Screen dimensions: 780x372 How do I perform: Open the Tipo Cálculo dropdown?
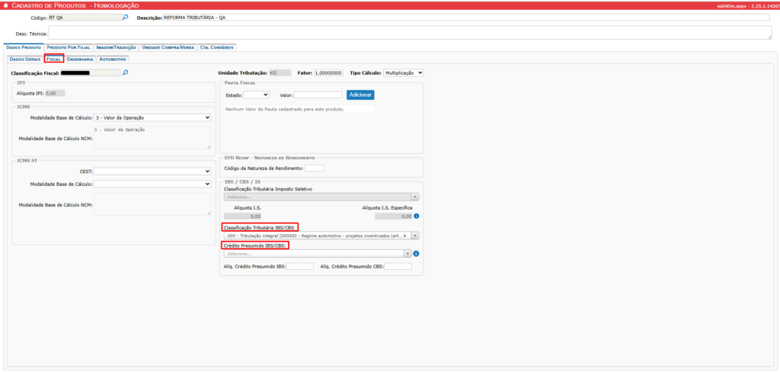(x=403, y=72)
